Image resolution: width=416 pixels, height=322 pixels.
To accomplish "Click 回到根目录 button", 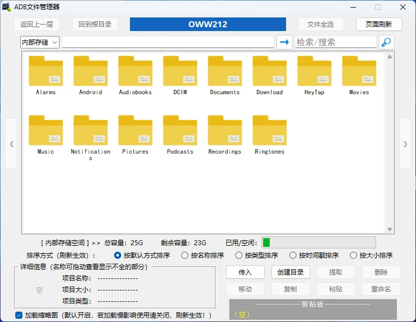I will 95,25.
